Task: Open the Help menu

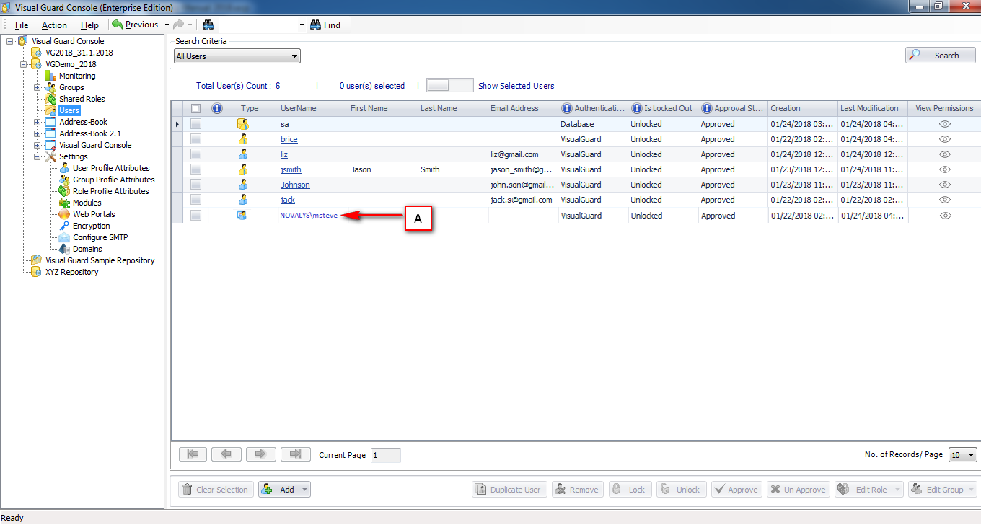Action: [x=89, y=25]
